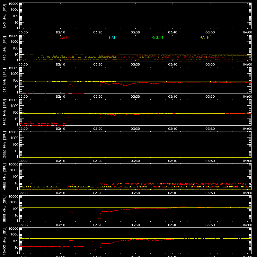
Task: Click the 10000 tick value on 8800 MHz axis
Action: pyautogui.click(x=13, y=197)
